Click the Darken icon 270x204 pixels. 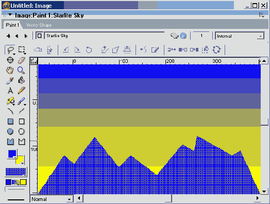194,50
